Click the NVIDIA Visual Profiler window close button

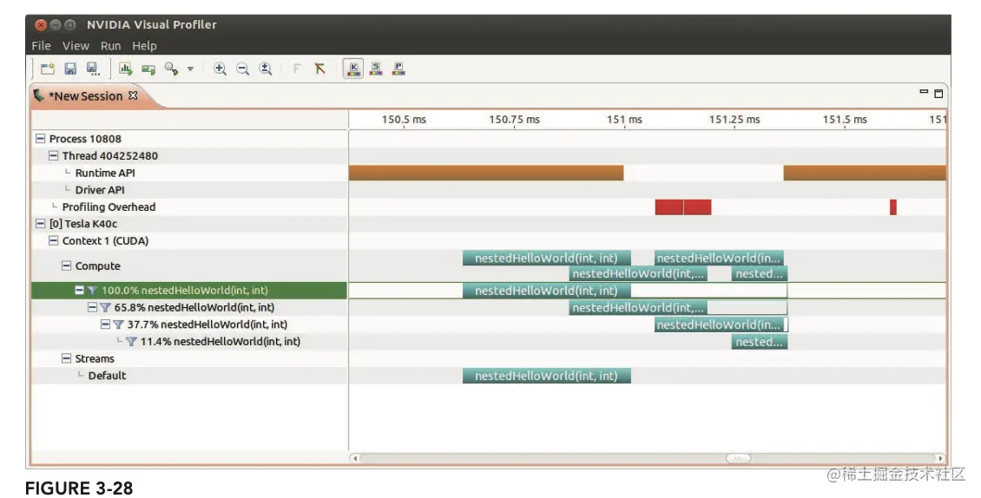point(41,25)
